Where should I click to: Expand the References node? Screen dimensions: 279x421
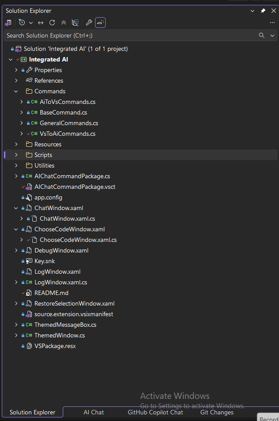tap(16, 80)
